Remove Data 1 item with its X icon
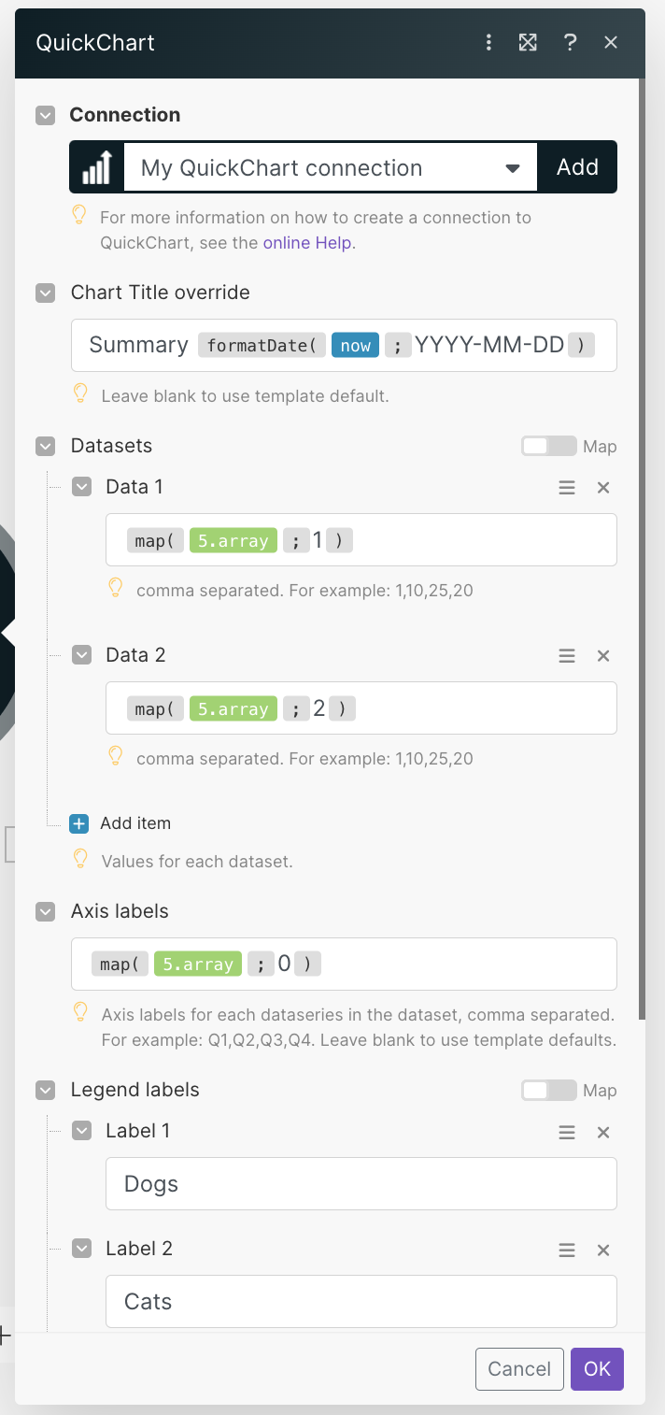 pos(603,487)
